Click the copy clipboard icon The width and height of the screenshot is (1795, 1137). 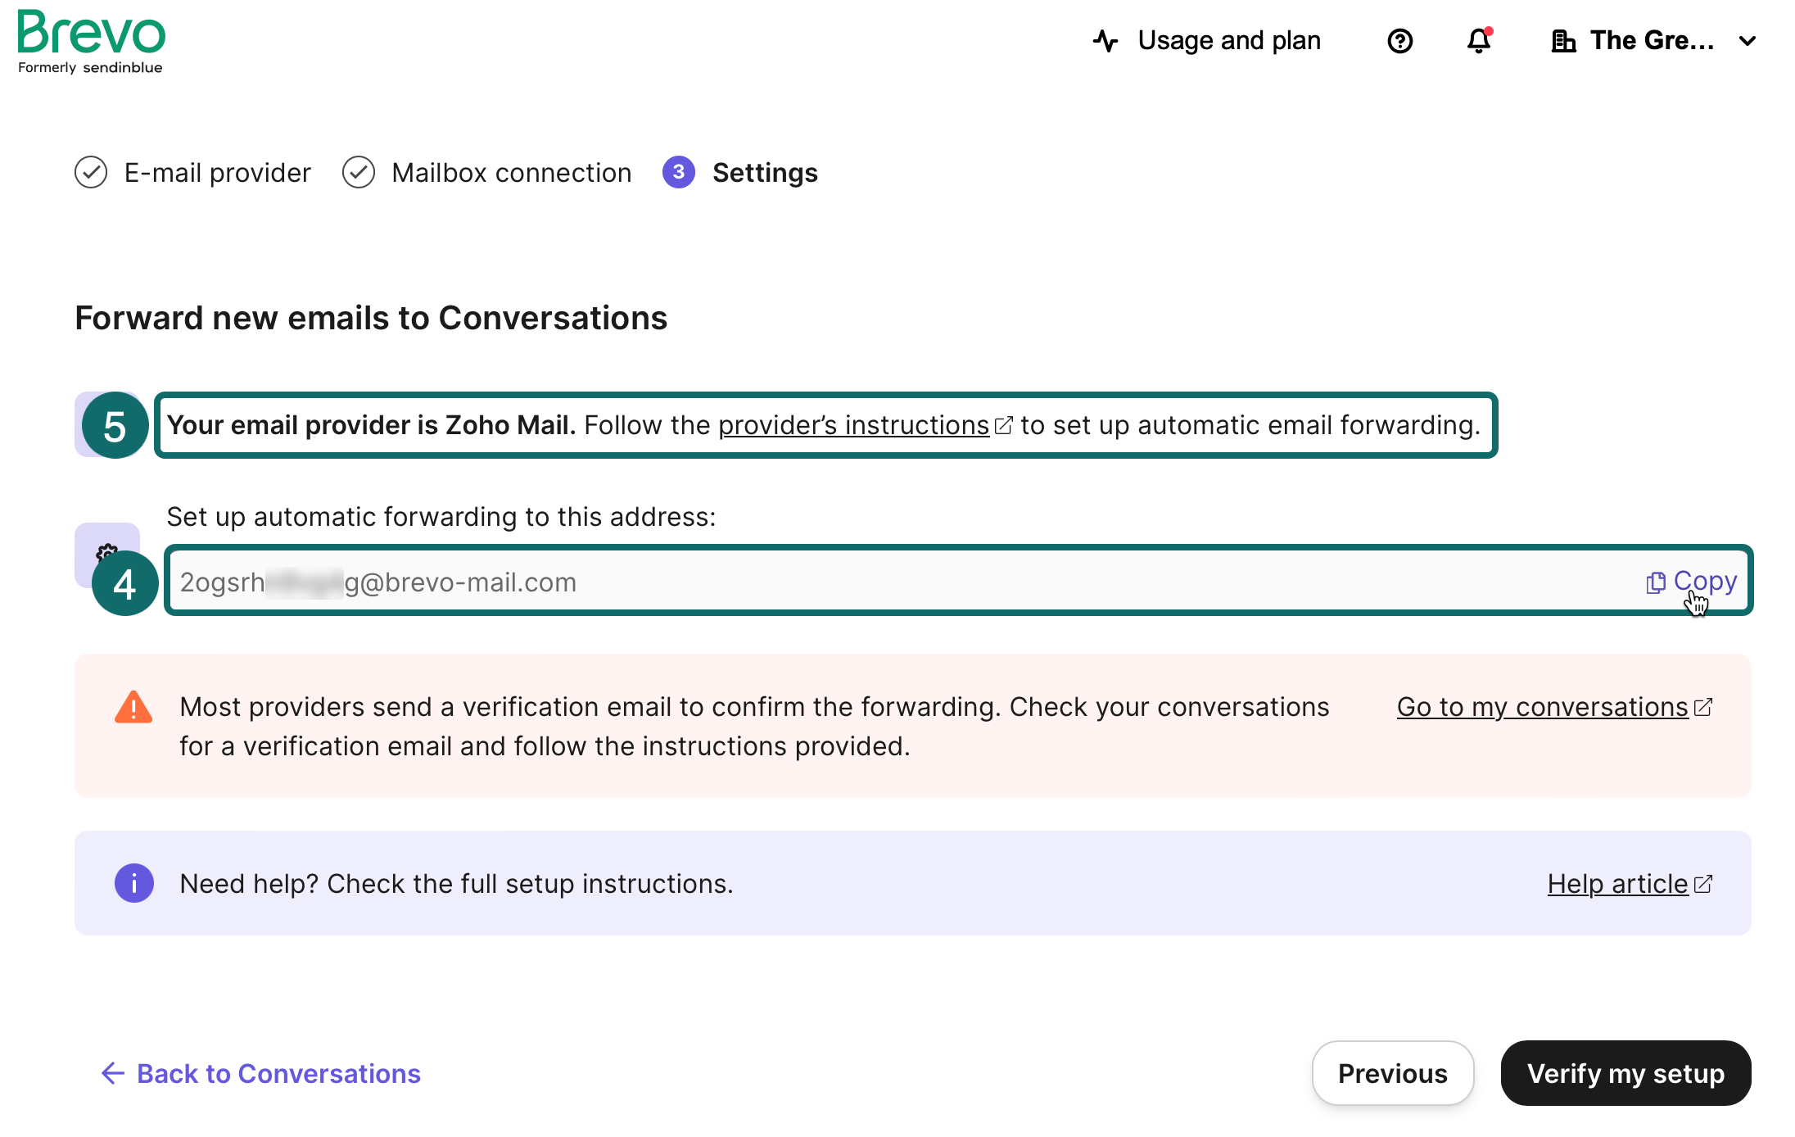click(1655, 582)
